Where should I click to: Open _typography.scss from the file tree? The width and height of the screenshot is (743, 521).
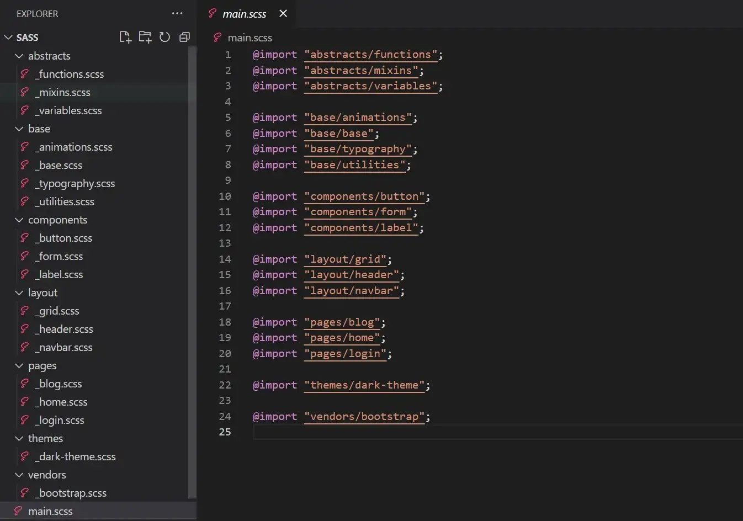[x=77, y=183]
